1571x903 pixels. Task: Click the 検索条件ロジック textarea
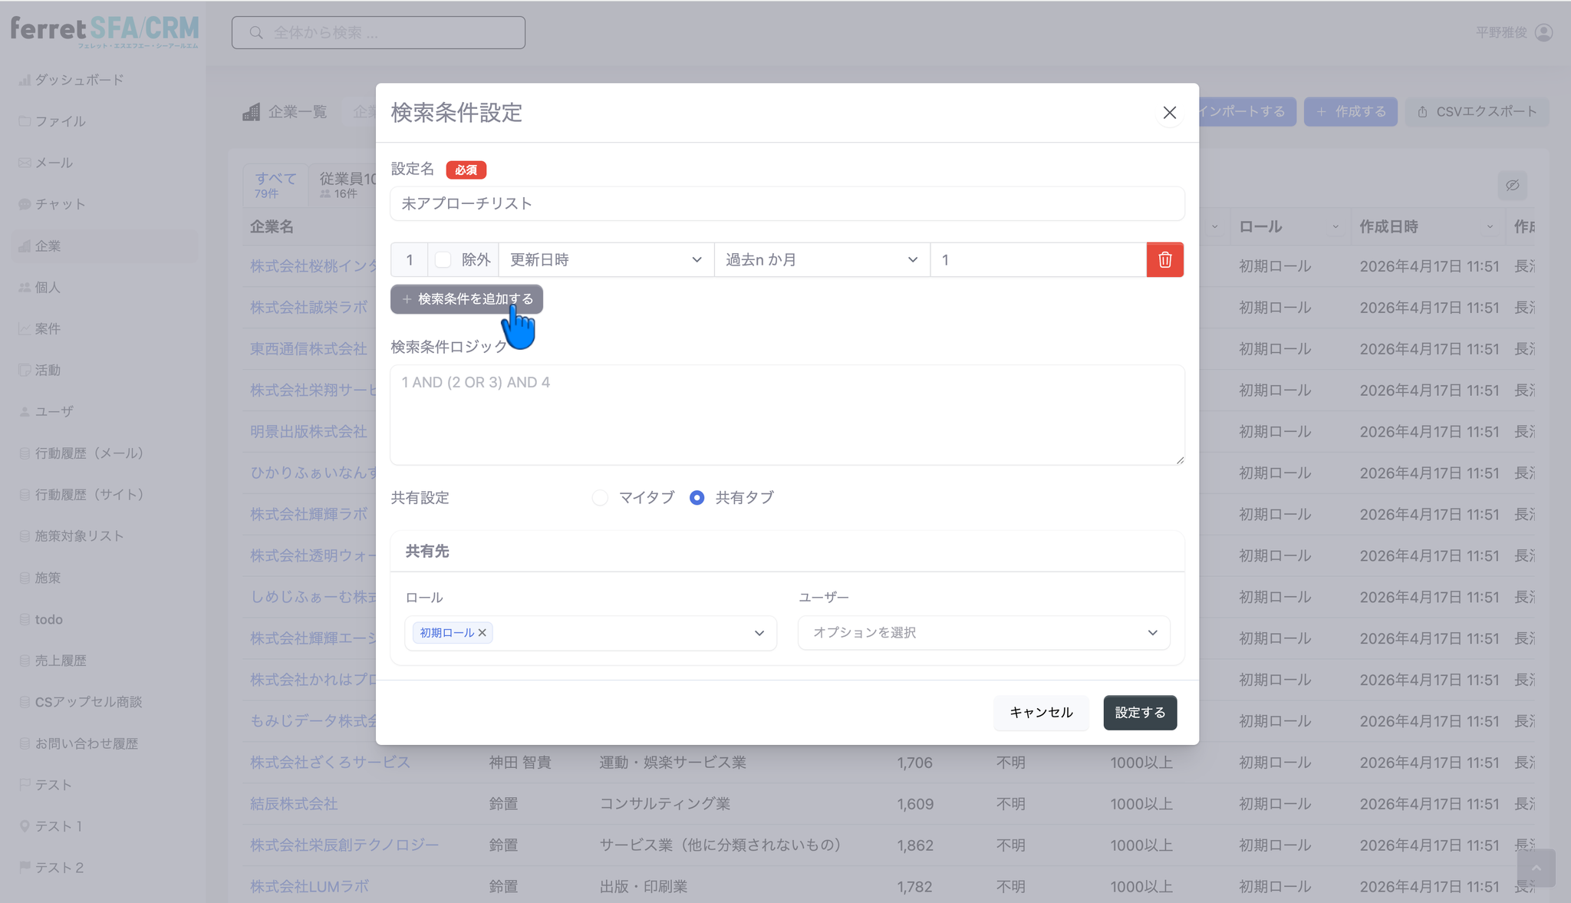tap(787, 415)
